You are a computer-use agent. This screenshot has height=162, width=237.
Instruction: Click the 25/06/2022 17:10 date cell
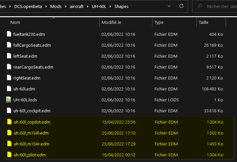pyautogui.click(x=118, y=133)
